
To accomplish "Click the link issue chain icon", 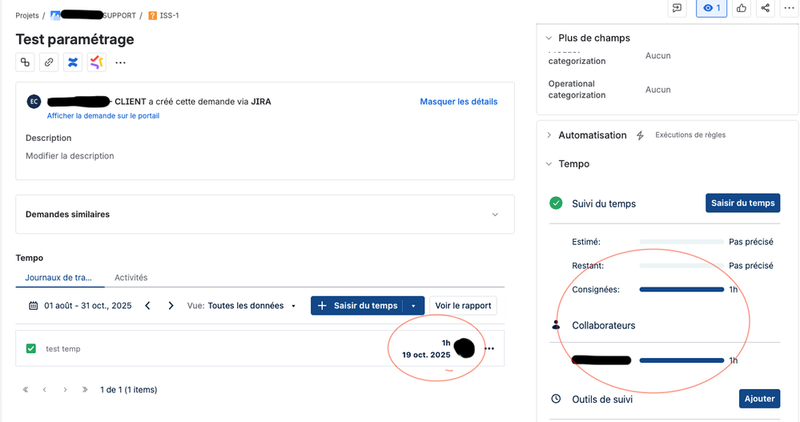I will click(x=49, y=62).
